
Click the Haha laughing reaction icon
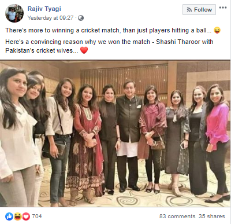click(x=17, y=216)
